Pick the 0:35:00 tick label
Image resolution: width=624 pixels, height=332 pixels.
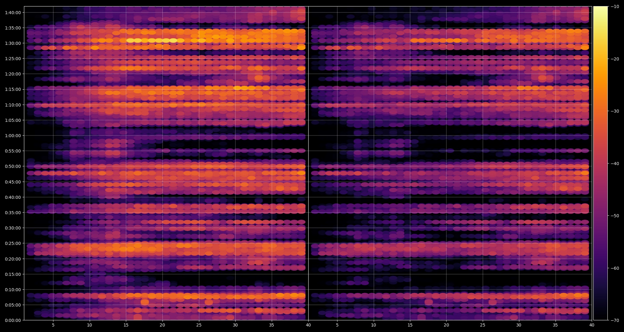13,213
